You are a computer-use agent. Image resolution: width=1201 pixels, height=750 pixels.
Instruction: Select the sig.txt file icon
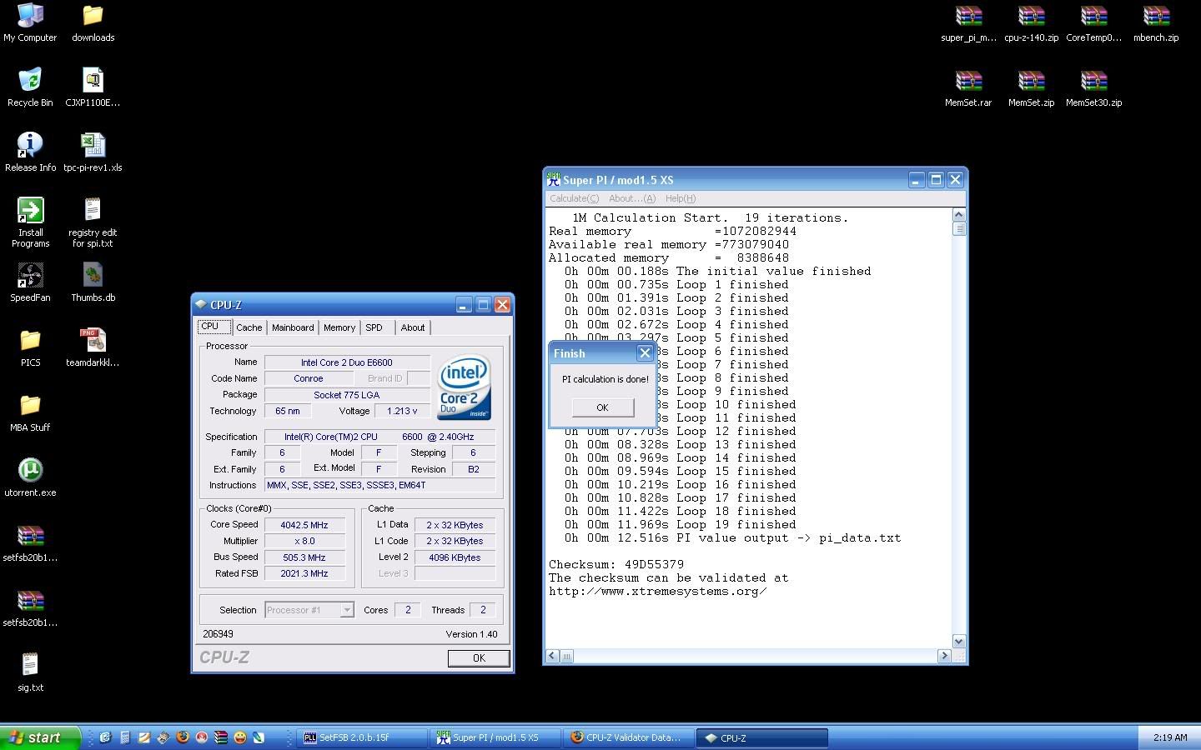click(x=30, y=672)
